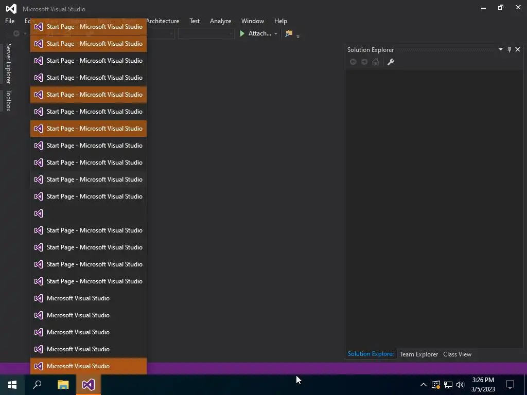Viewport: 527px width, 395px height.
Task: Open the taskbar clock showing 3:26 PM
Action: coord(483,385)
